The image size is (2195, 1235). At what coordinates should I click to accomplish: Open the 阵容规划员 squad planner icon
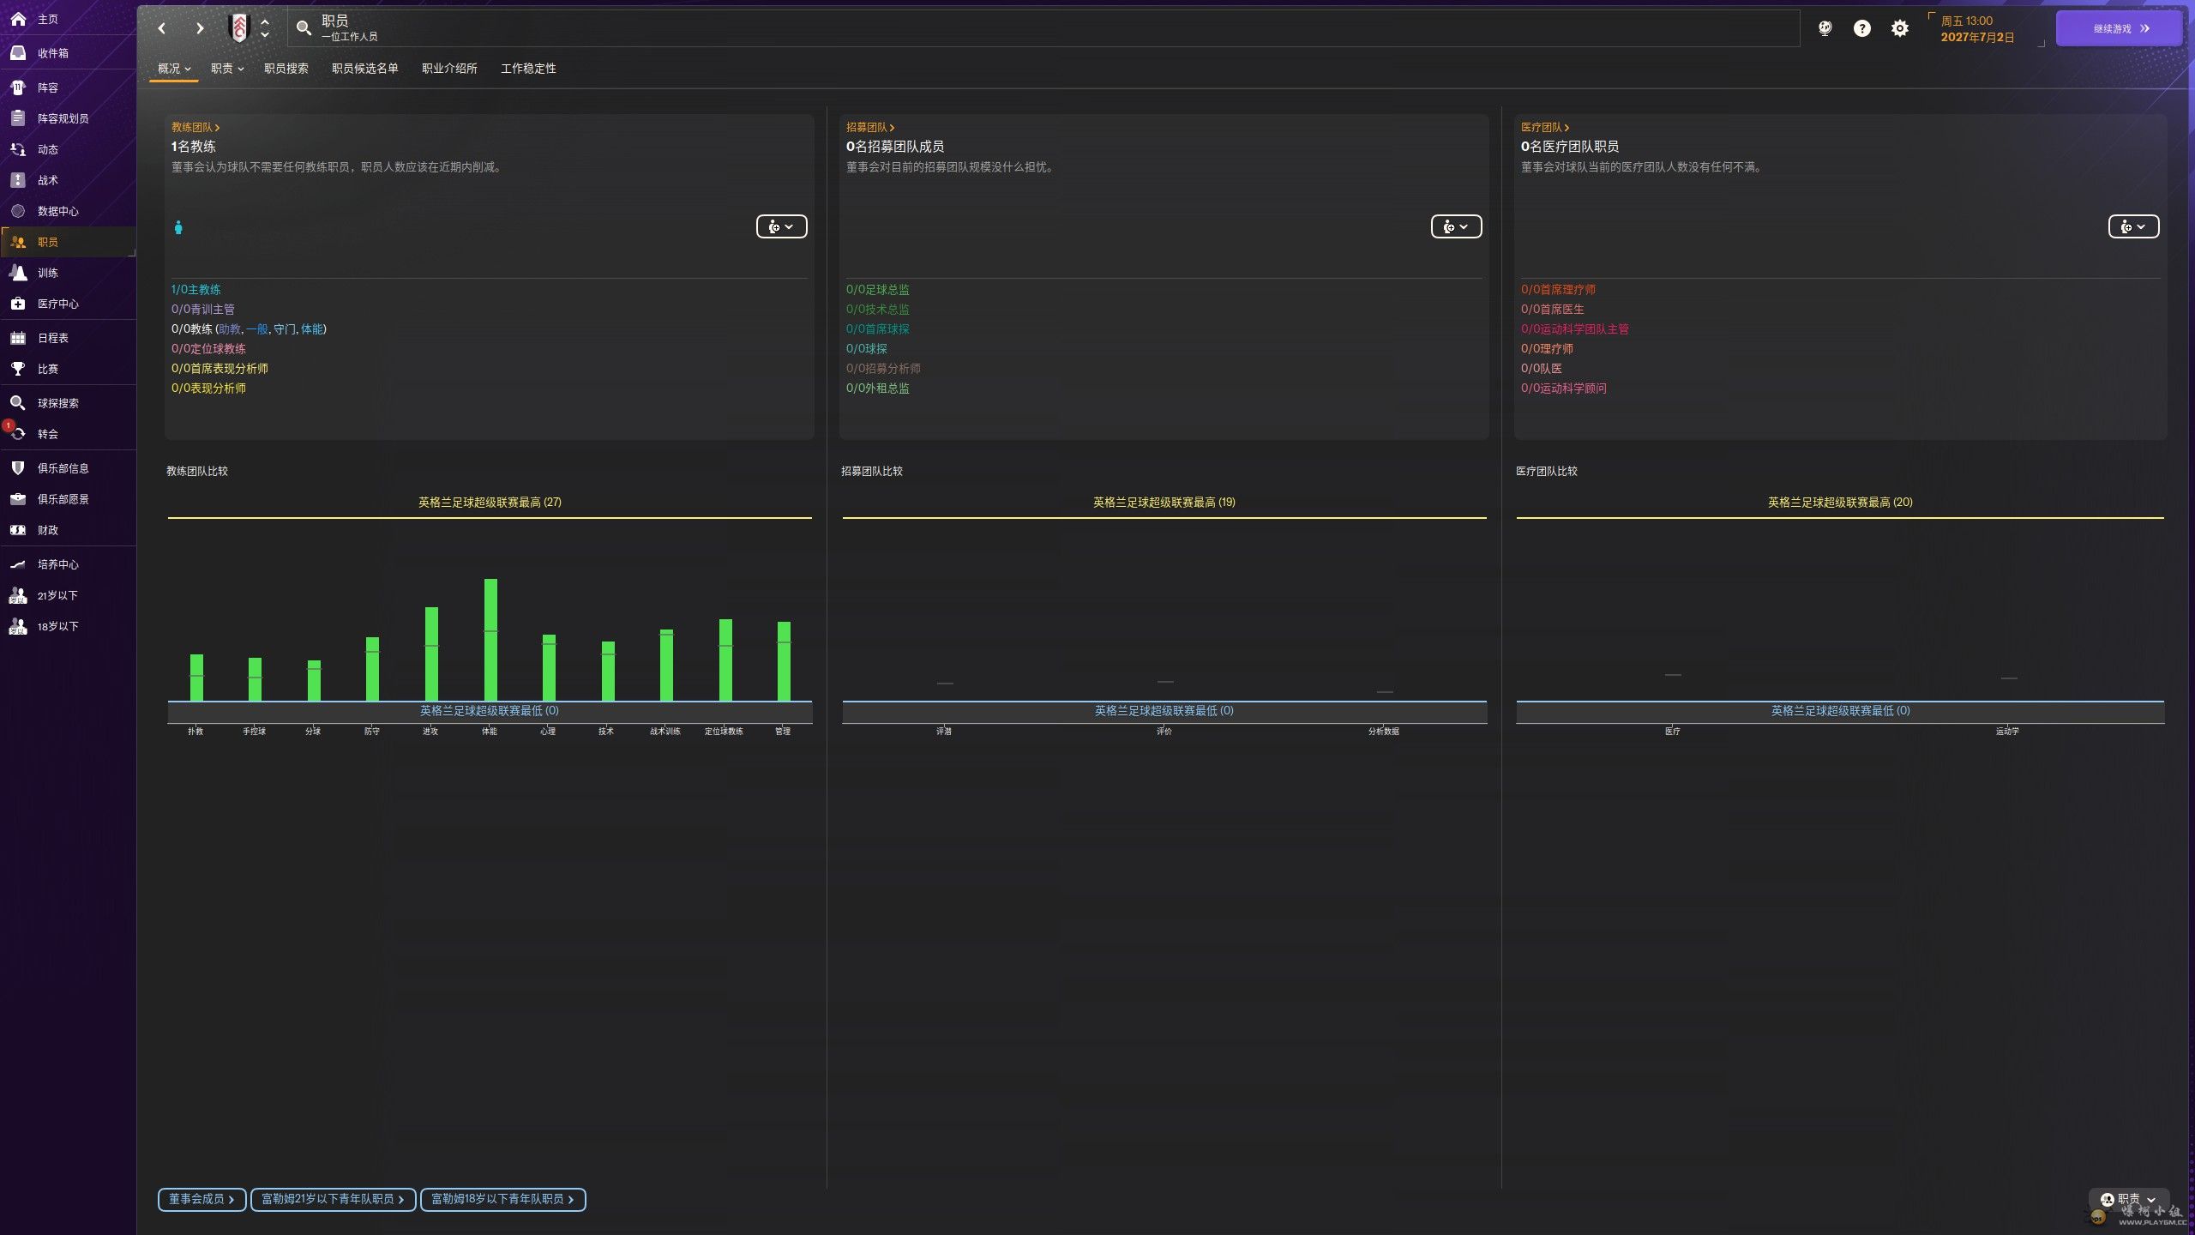[x=18, y=118]
